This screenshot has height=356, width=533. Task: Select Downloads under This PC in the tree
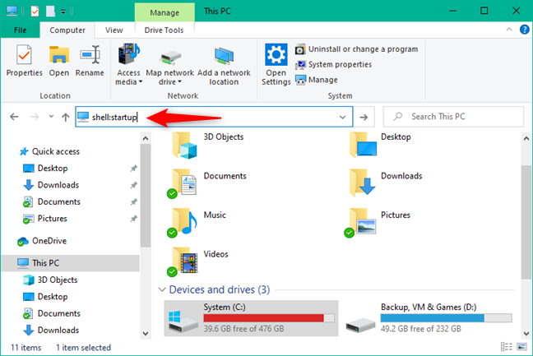tap(51, 330)
